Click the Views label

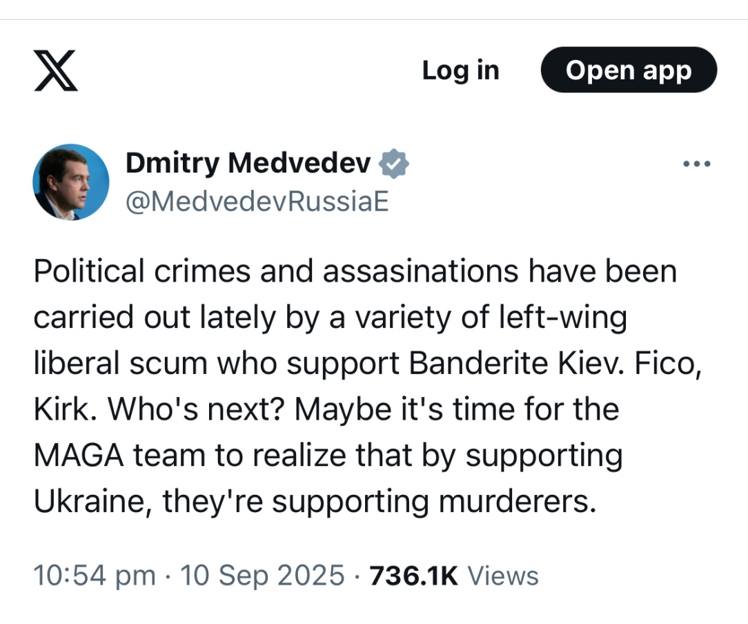[x=503, y=575]
